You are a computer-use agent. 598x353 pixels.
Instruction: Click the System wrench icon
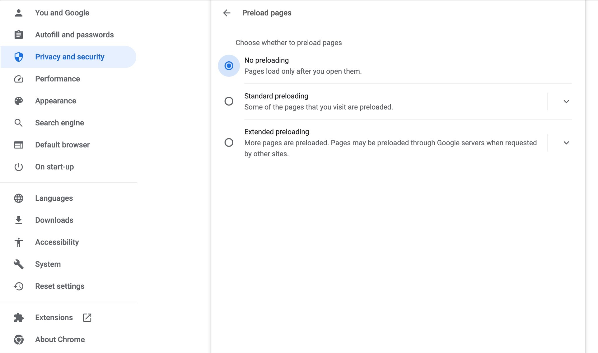click(19, 264)
